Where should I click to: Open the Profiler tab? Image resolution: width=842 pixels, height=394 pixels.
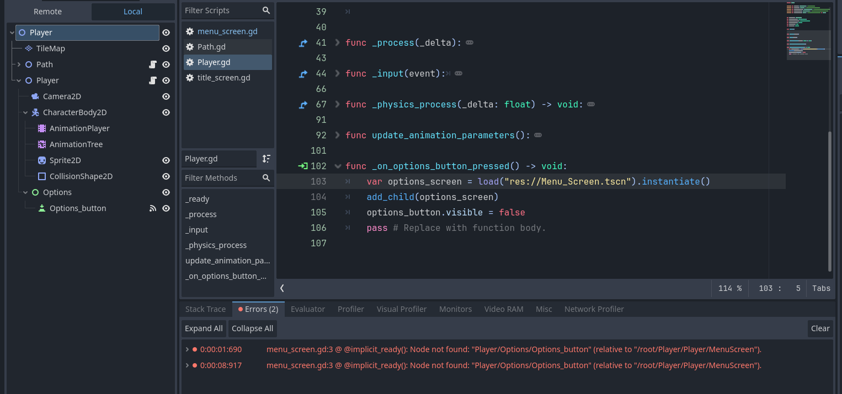click(351, 309)
